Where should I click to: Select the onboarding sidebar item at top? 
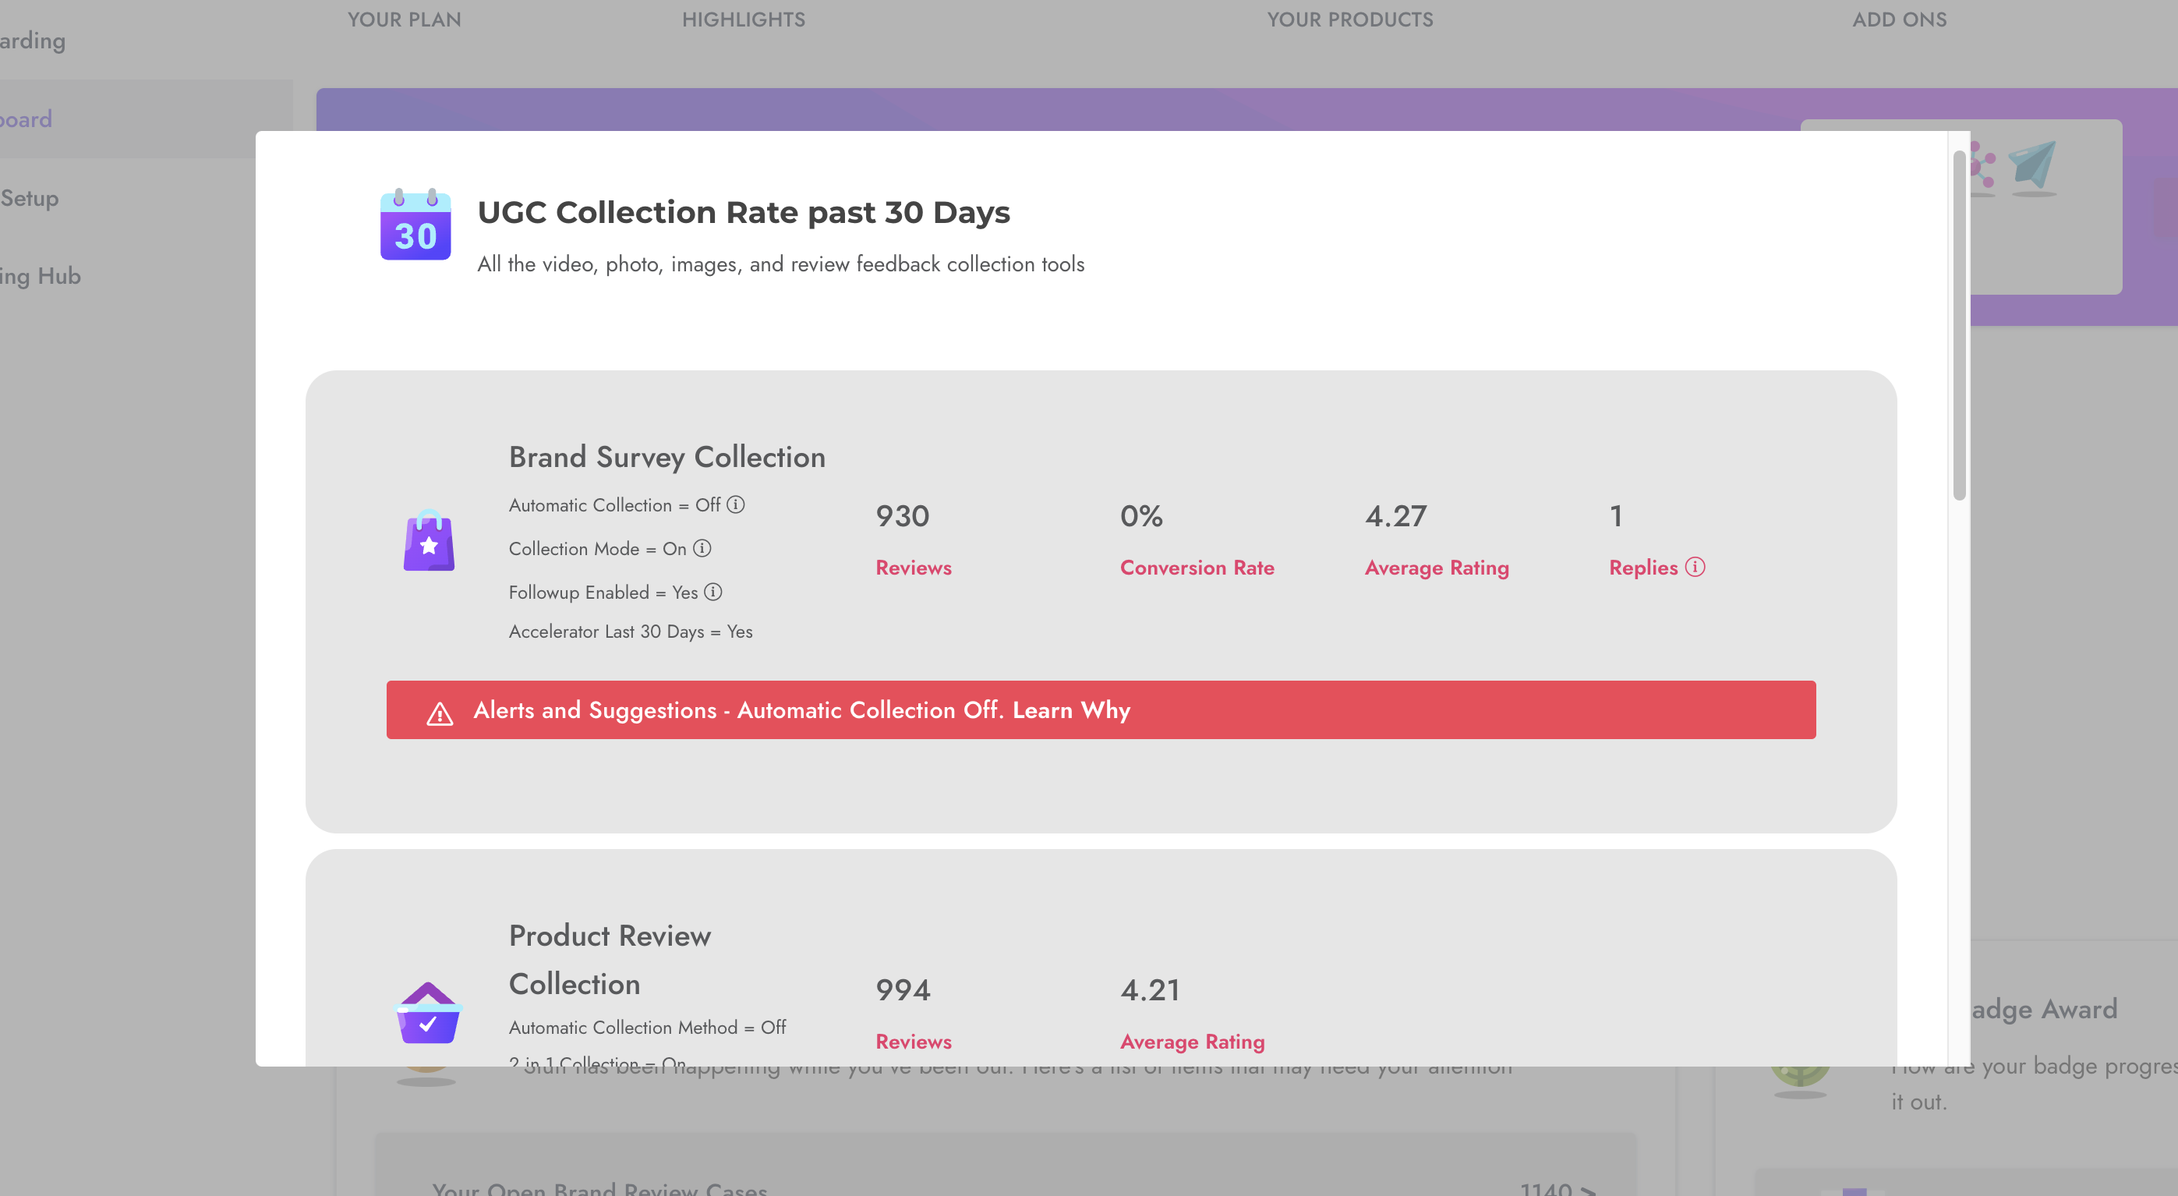[x=33, y=41]
